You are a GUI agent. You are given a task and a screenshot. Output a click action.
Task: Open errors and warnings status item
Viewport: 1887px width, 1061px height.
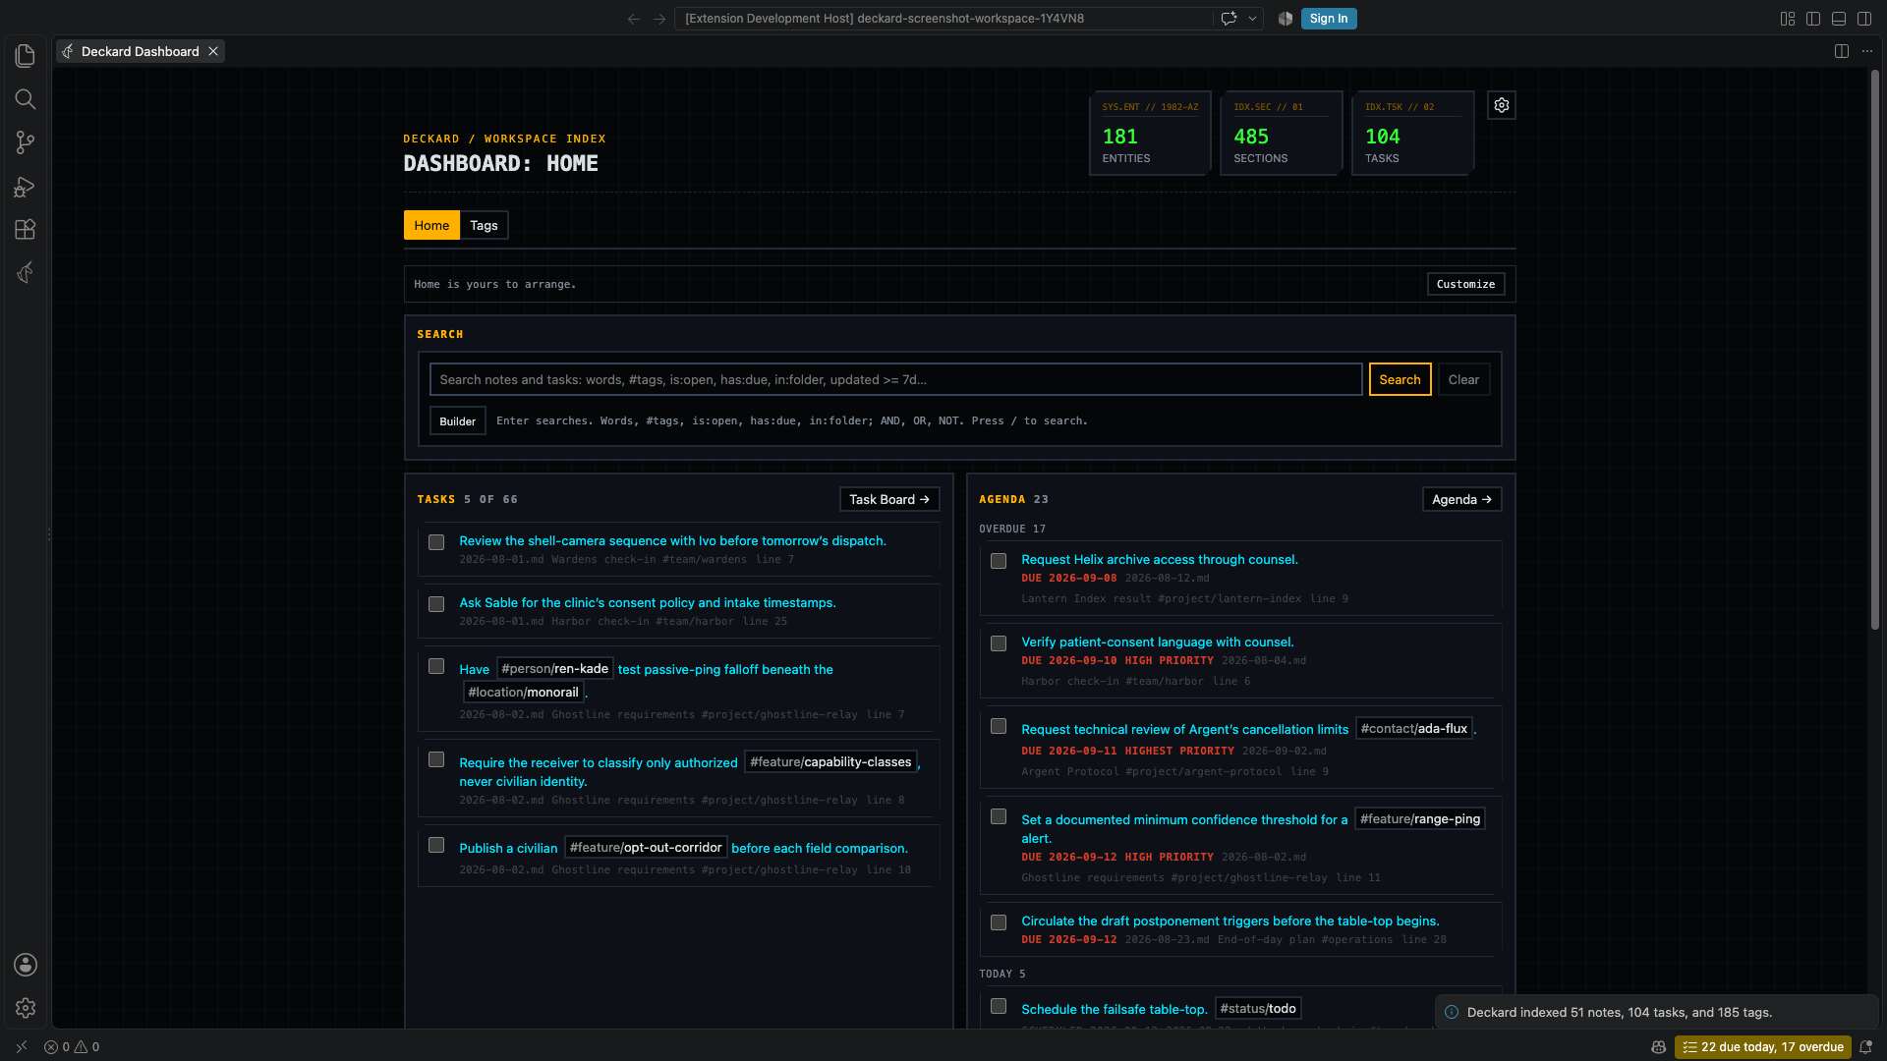tap(72, 1047)
